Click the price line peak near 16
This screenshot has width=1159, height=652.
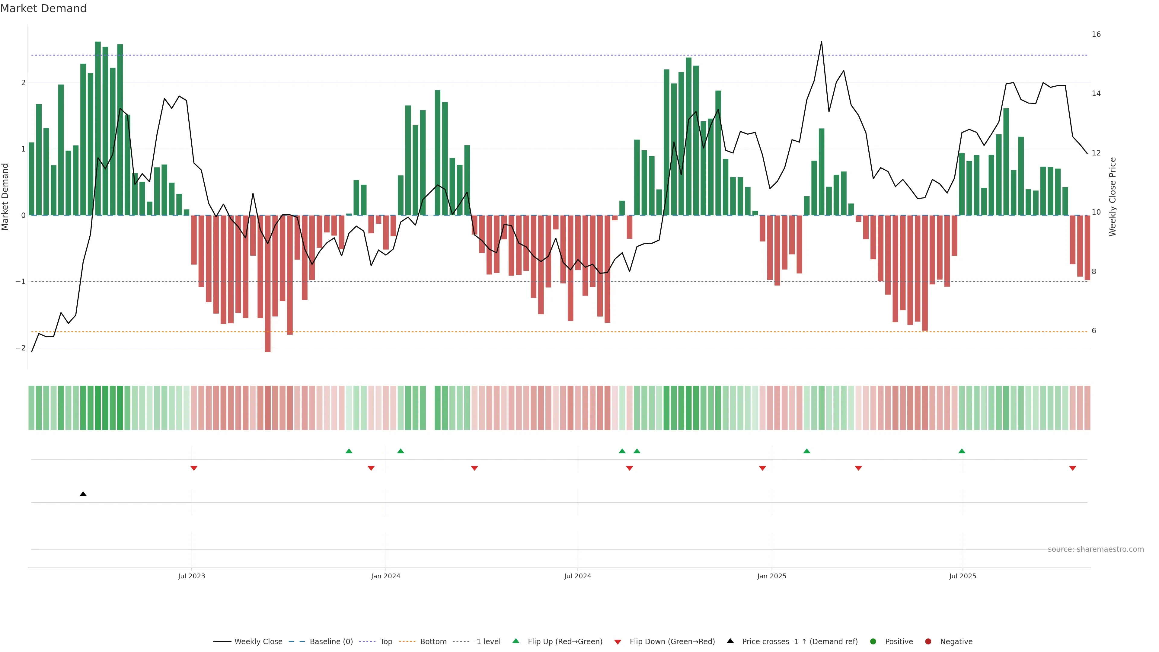click(821, 42)
